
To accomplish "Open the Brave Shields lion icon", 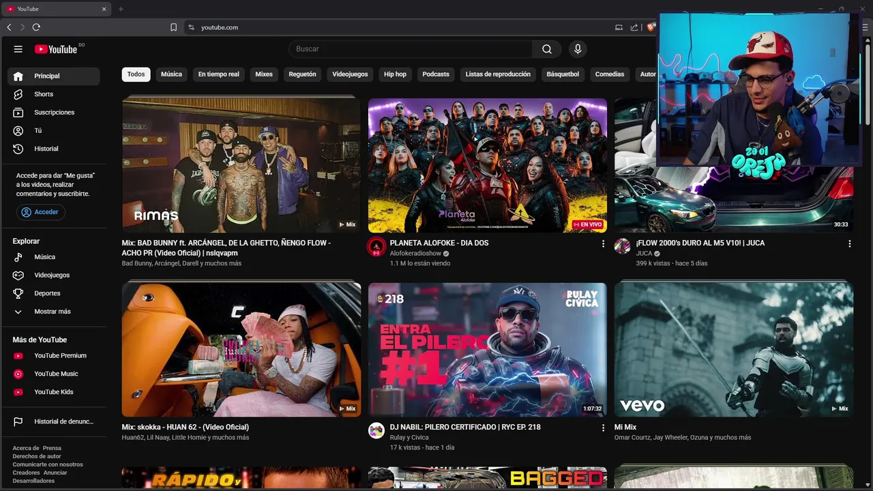I will pos(651,27).
